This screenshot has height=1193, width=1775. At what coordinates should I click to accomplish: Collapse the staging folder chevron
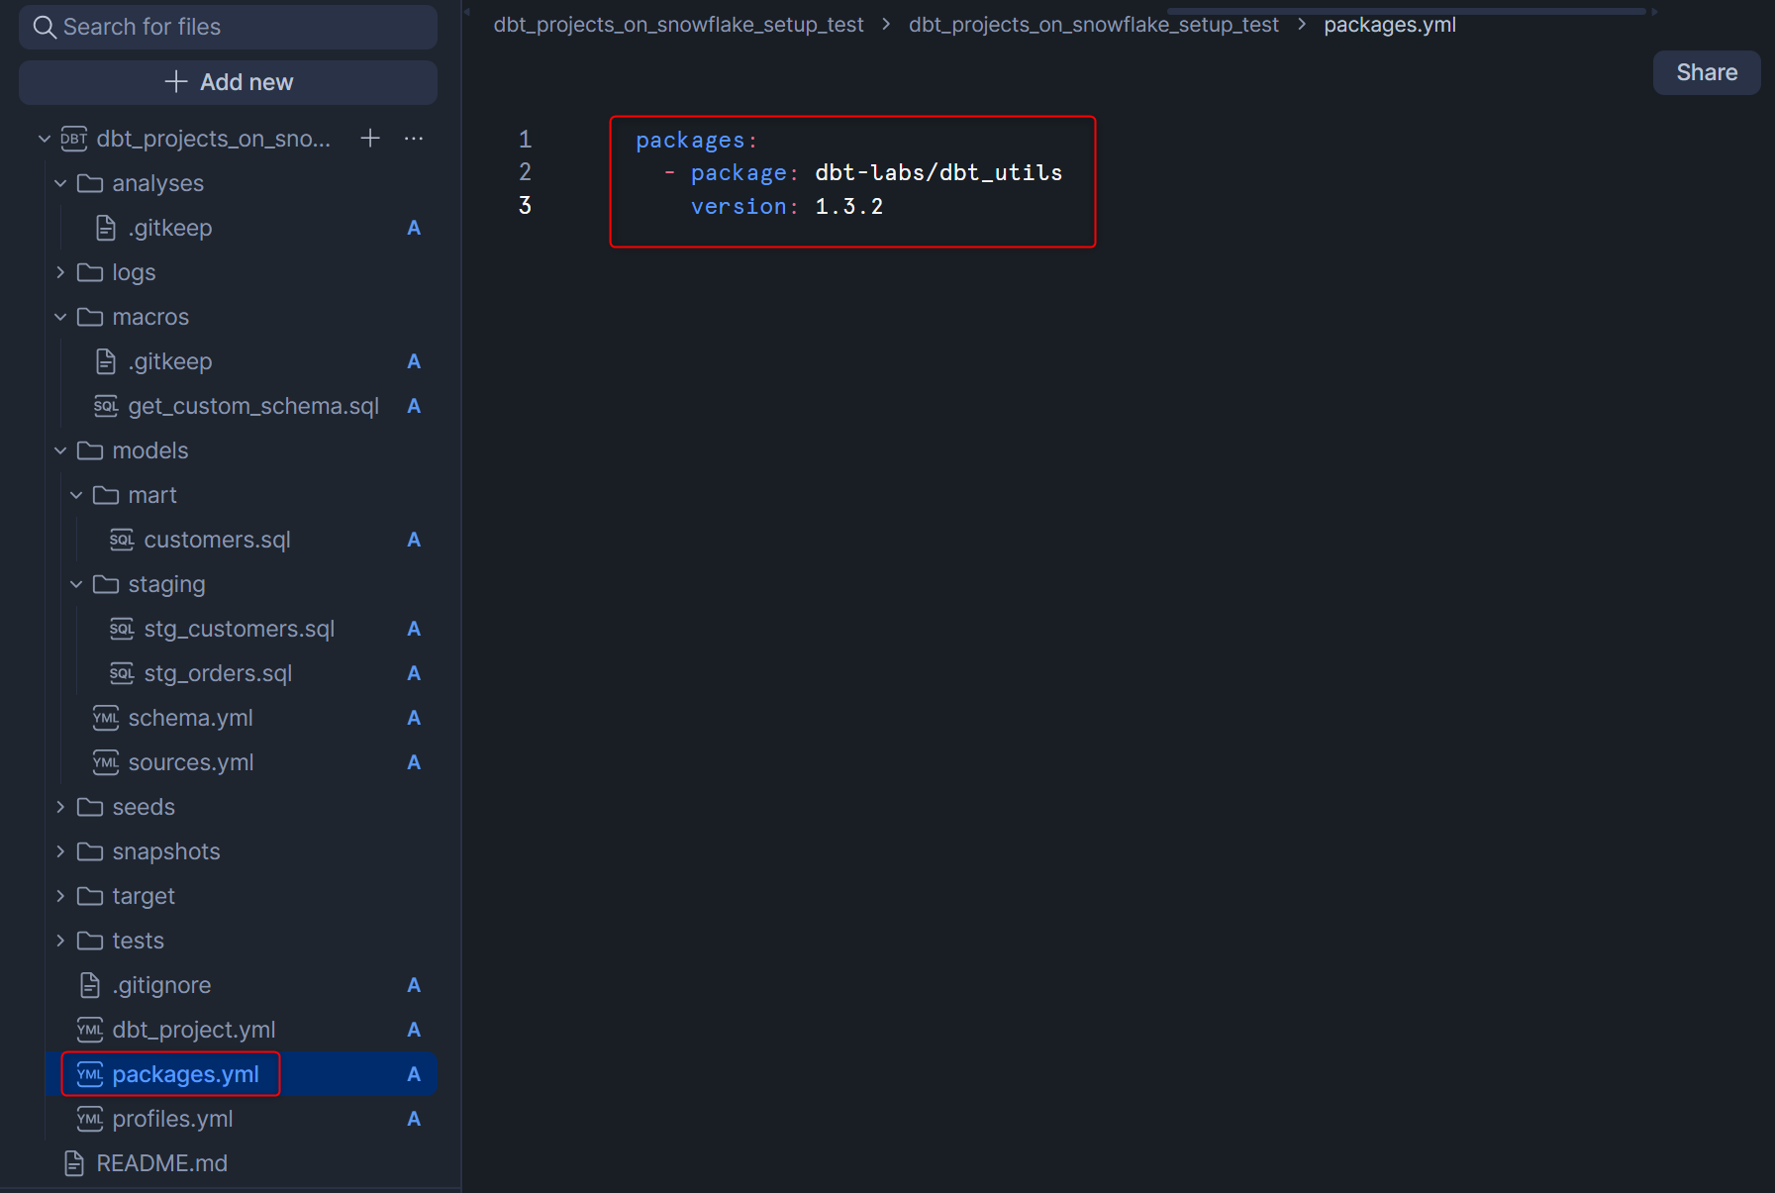click(x=76, y=584)
